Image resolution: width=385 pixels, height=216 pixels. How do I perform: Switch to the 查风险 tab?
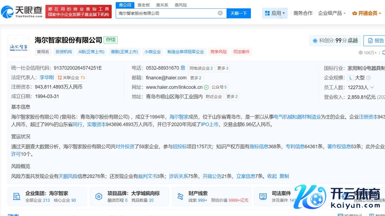click(x=181, y=5)
